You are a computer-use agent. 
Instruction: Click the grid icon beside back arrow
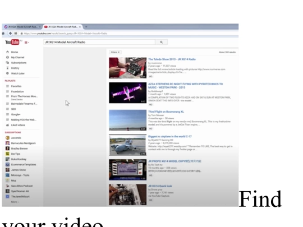[16, 33]
